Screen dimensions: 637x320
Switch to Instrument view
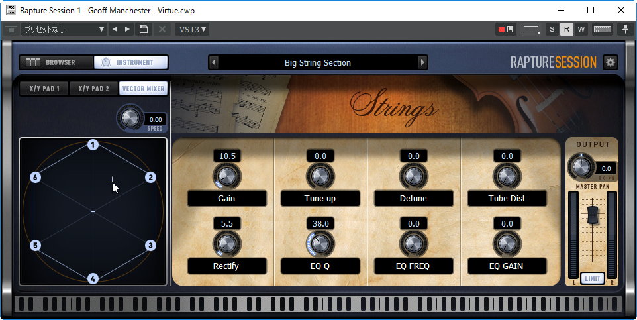(x=131, y=62)
